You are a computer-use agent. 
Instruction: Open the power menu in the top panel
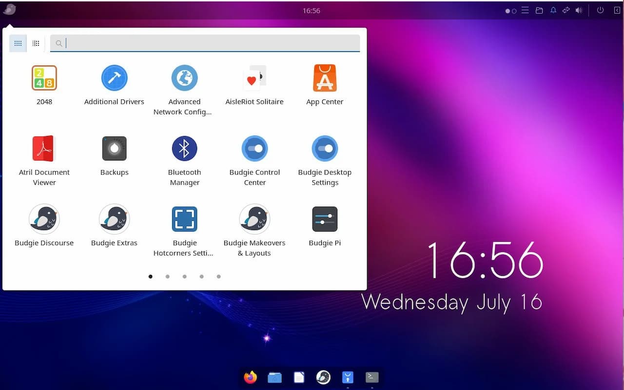600,10
